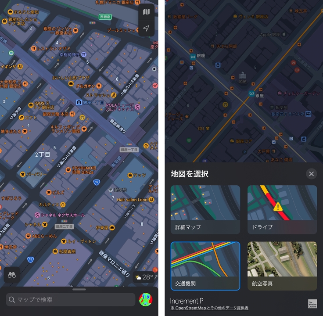
Task: Select the おいしい山形プラザ marker
Action: tap(71, 84)
